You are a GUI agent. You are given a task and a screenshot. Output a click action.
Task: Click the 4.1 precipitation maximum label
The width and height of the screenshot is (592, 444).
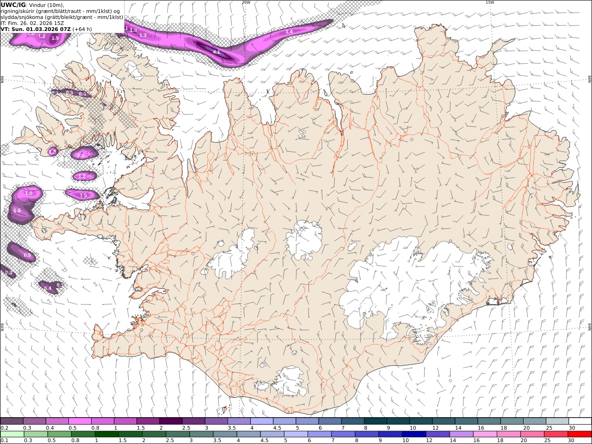[x=216, y=52]
